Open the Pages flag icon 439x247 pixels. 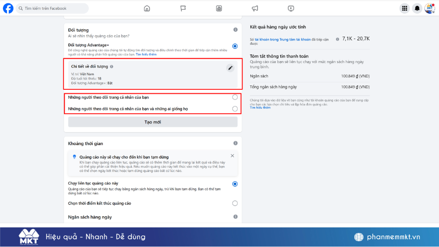point(183,8)
